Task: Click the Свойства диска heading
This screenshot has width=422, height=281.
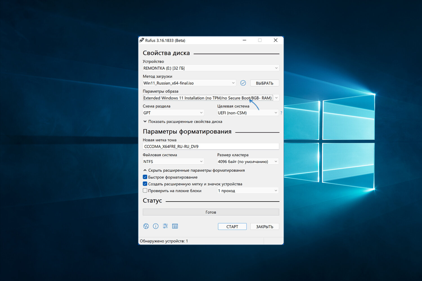Action: coord(166,53)
